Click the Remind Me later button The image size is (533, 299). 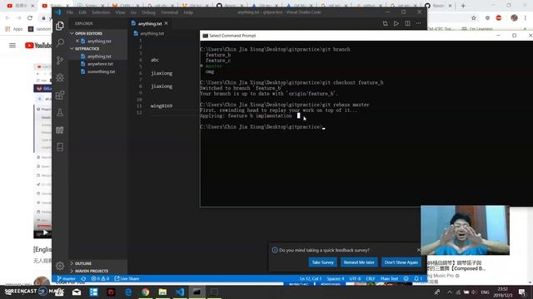359,262
